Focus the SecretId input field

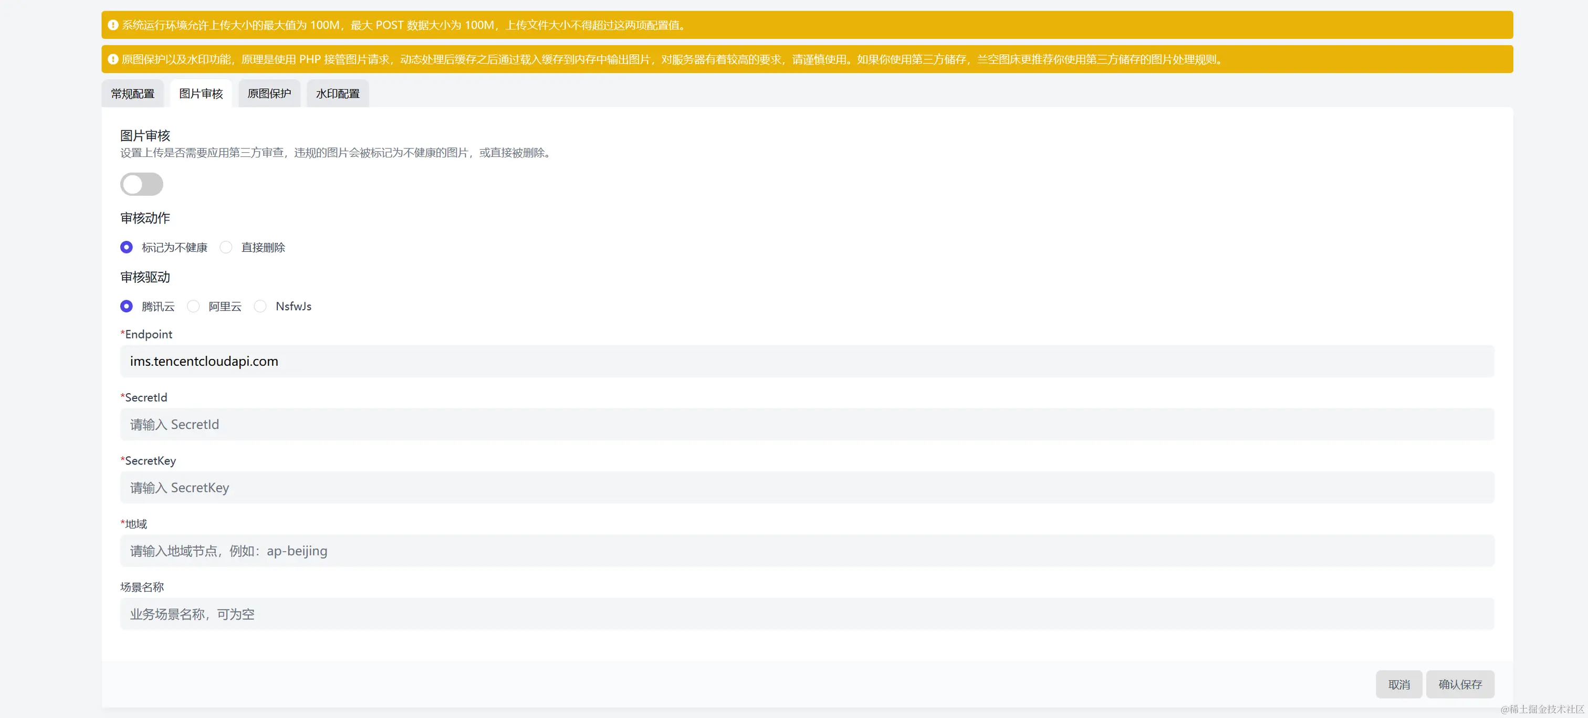pyautogui.click(x=806, y=425)
